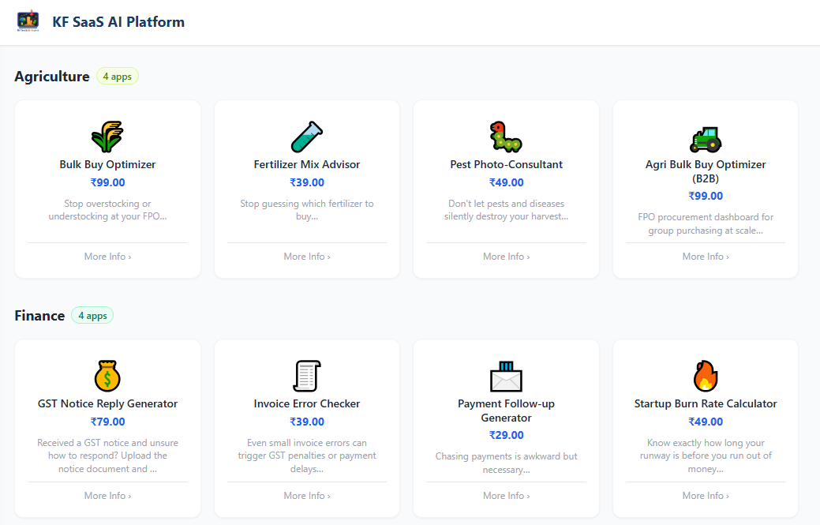Click the Payment Follow-up Generator envelope icon

click(506, 377)
